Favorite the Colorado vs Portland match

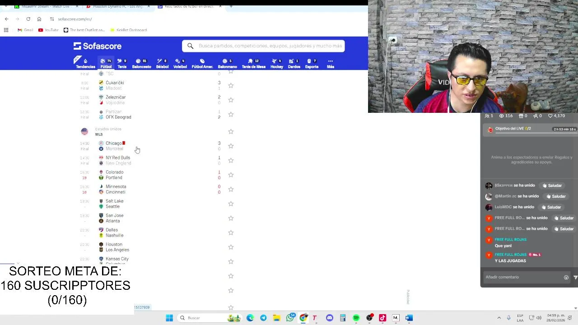click(x=231, y=175)
